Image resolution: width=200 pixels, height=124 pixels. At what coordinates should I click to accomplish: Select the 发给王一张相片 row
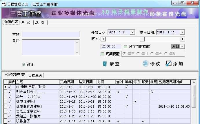[97, 116]
